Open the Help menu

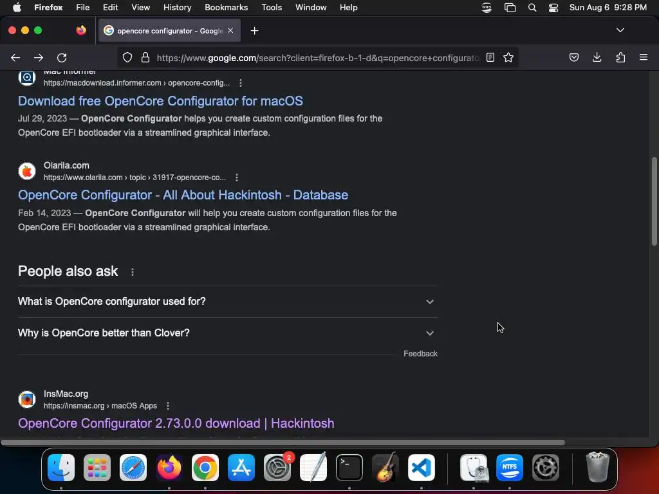(348, 8)
